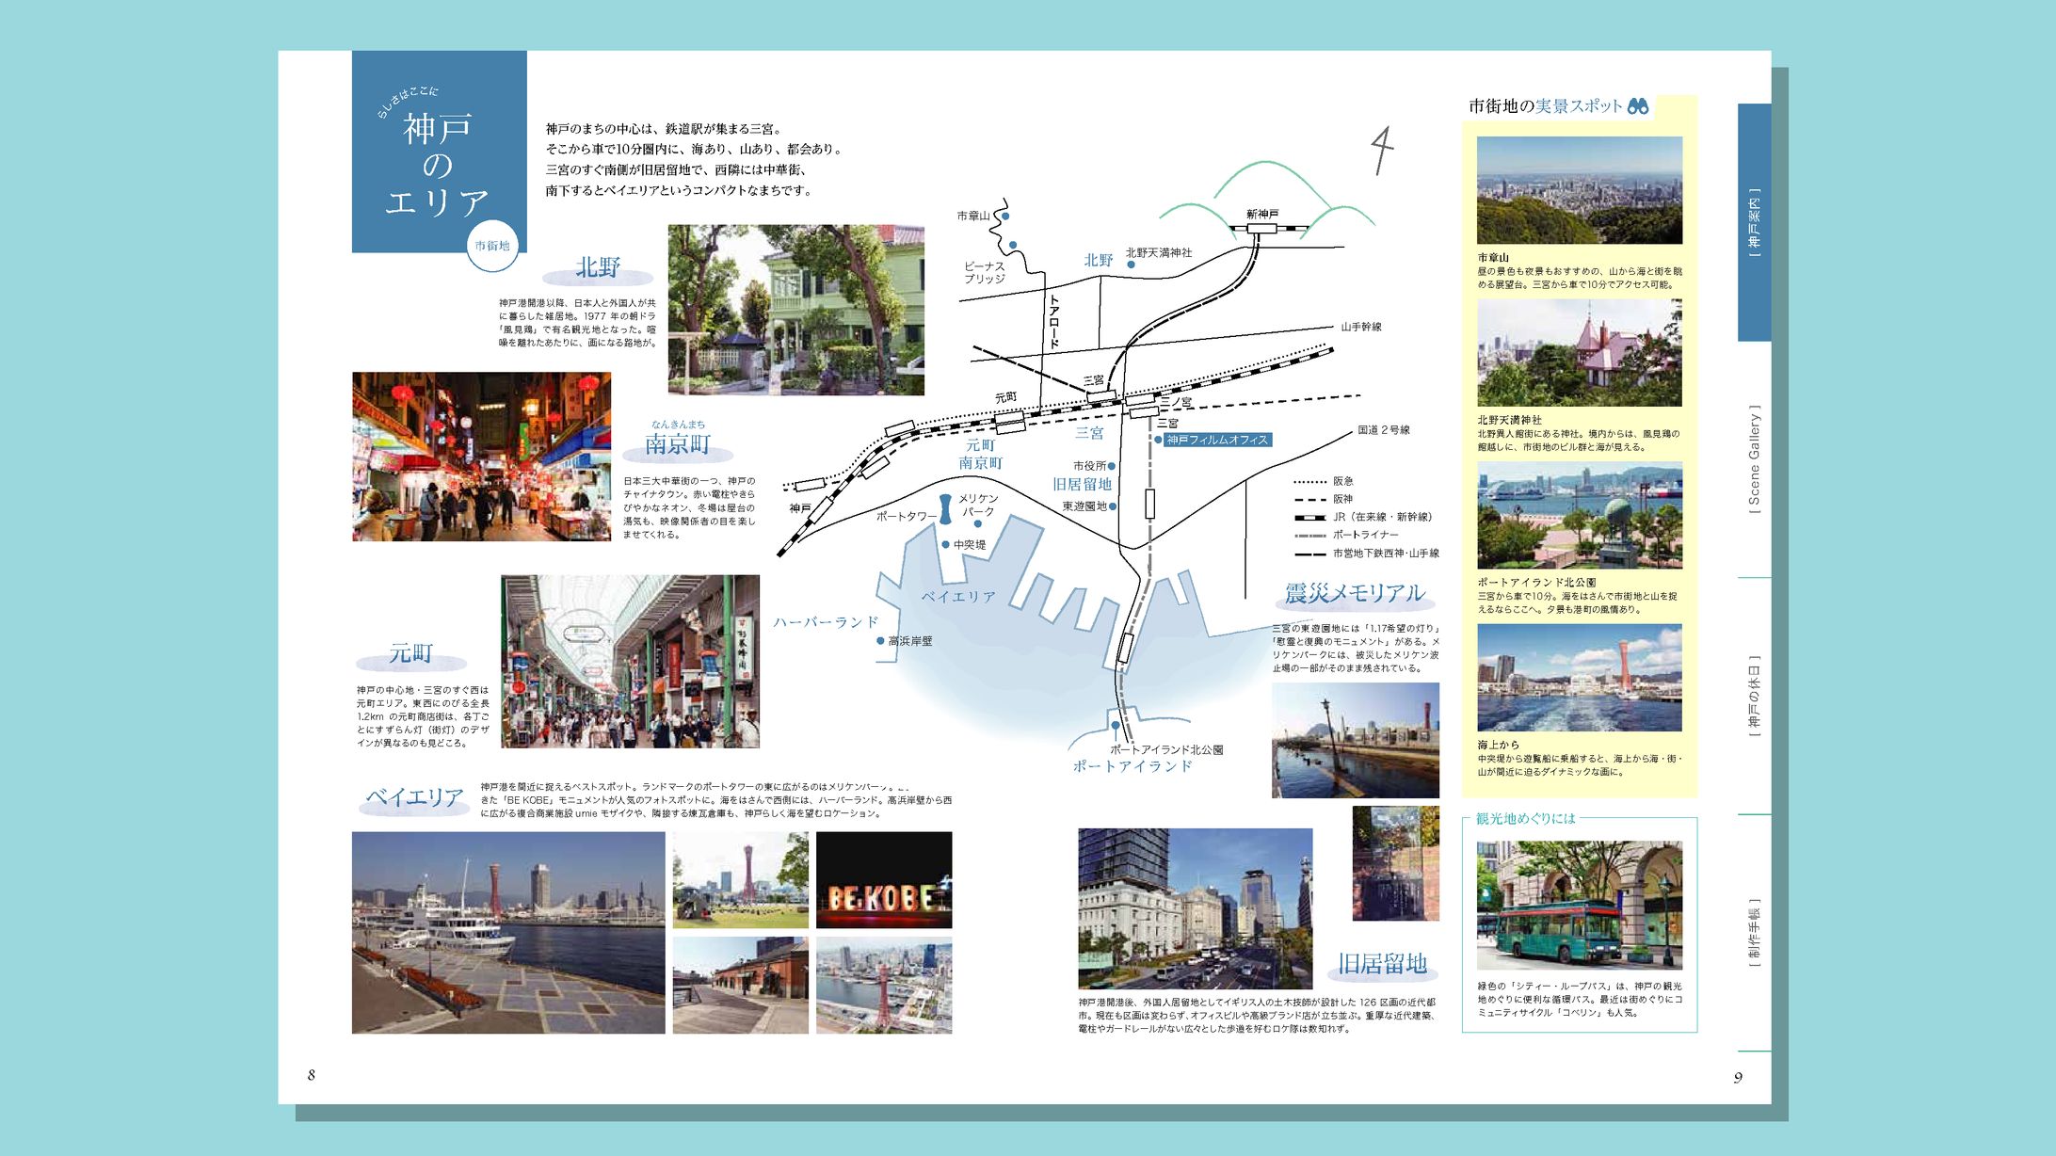Click the 北野 section heading

(x=598, y=268)
